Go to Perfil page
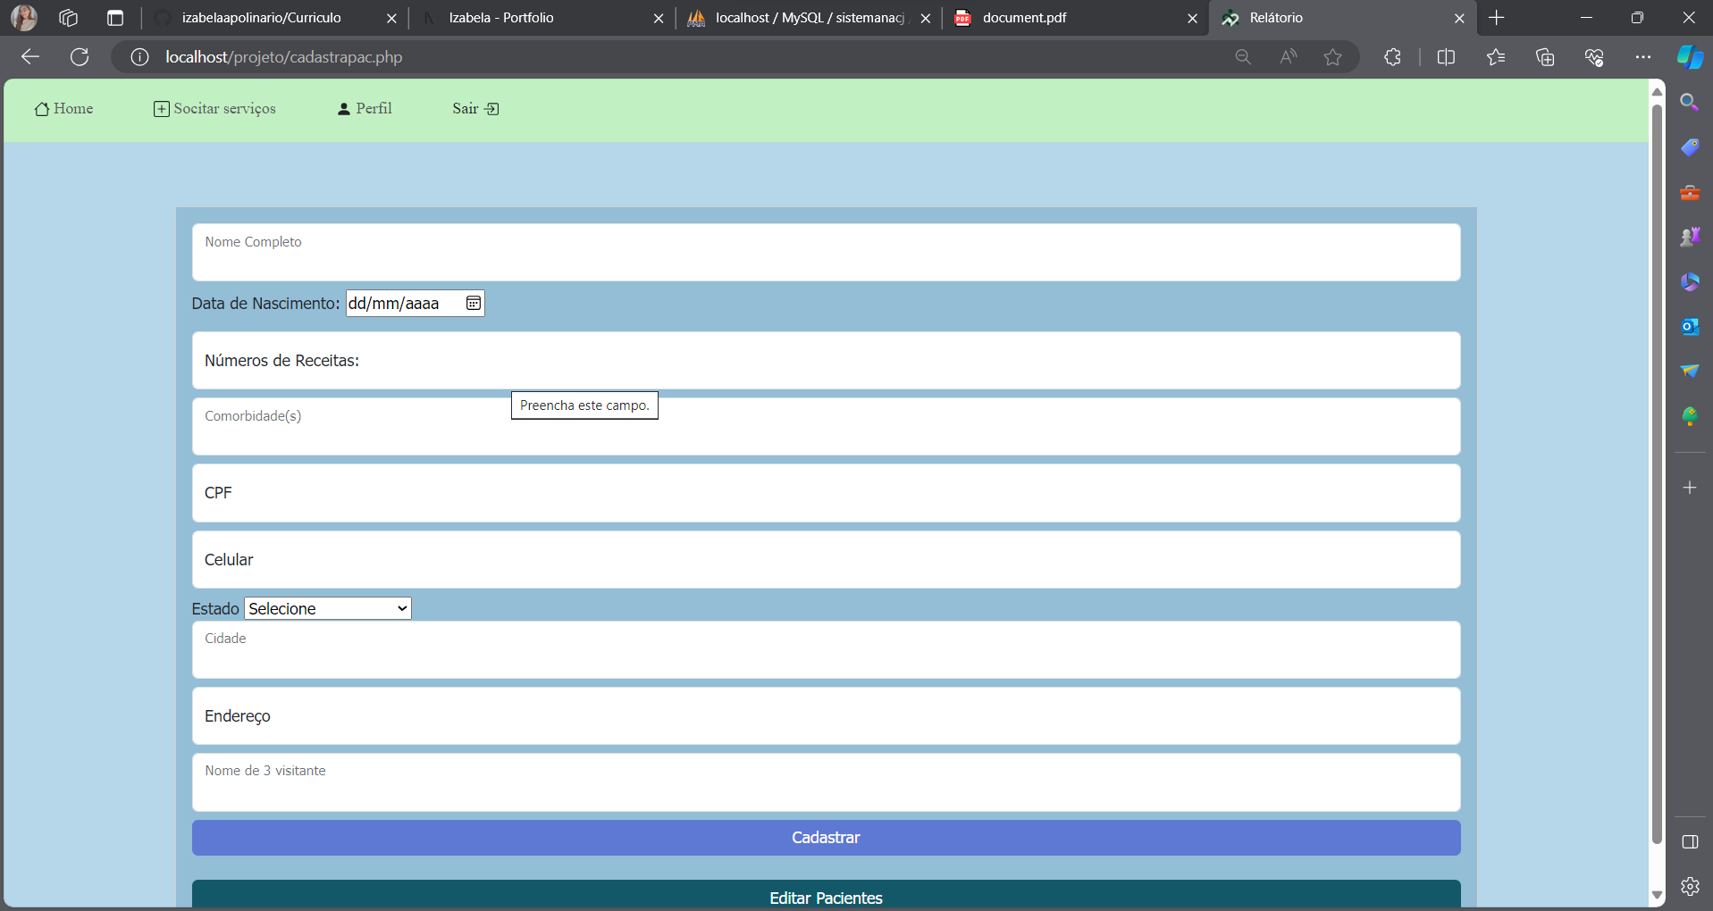The height and width of the screenshot is (911, 1713). tap(365, 109)
